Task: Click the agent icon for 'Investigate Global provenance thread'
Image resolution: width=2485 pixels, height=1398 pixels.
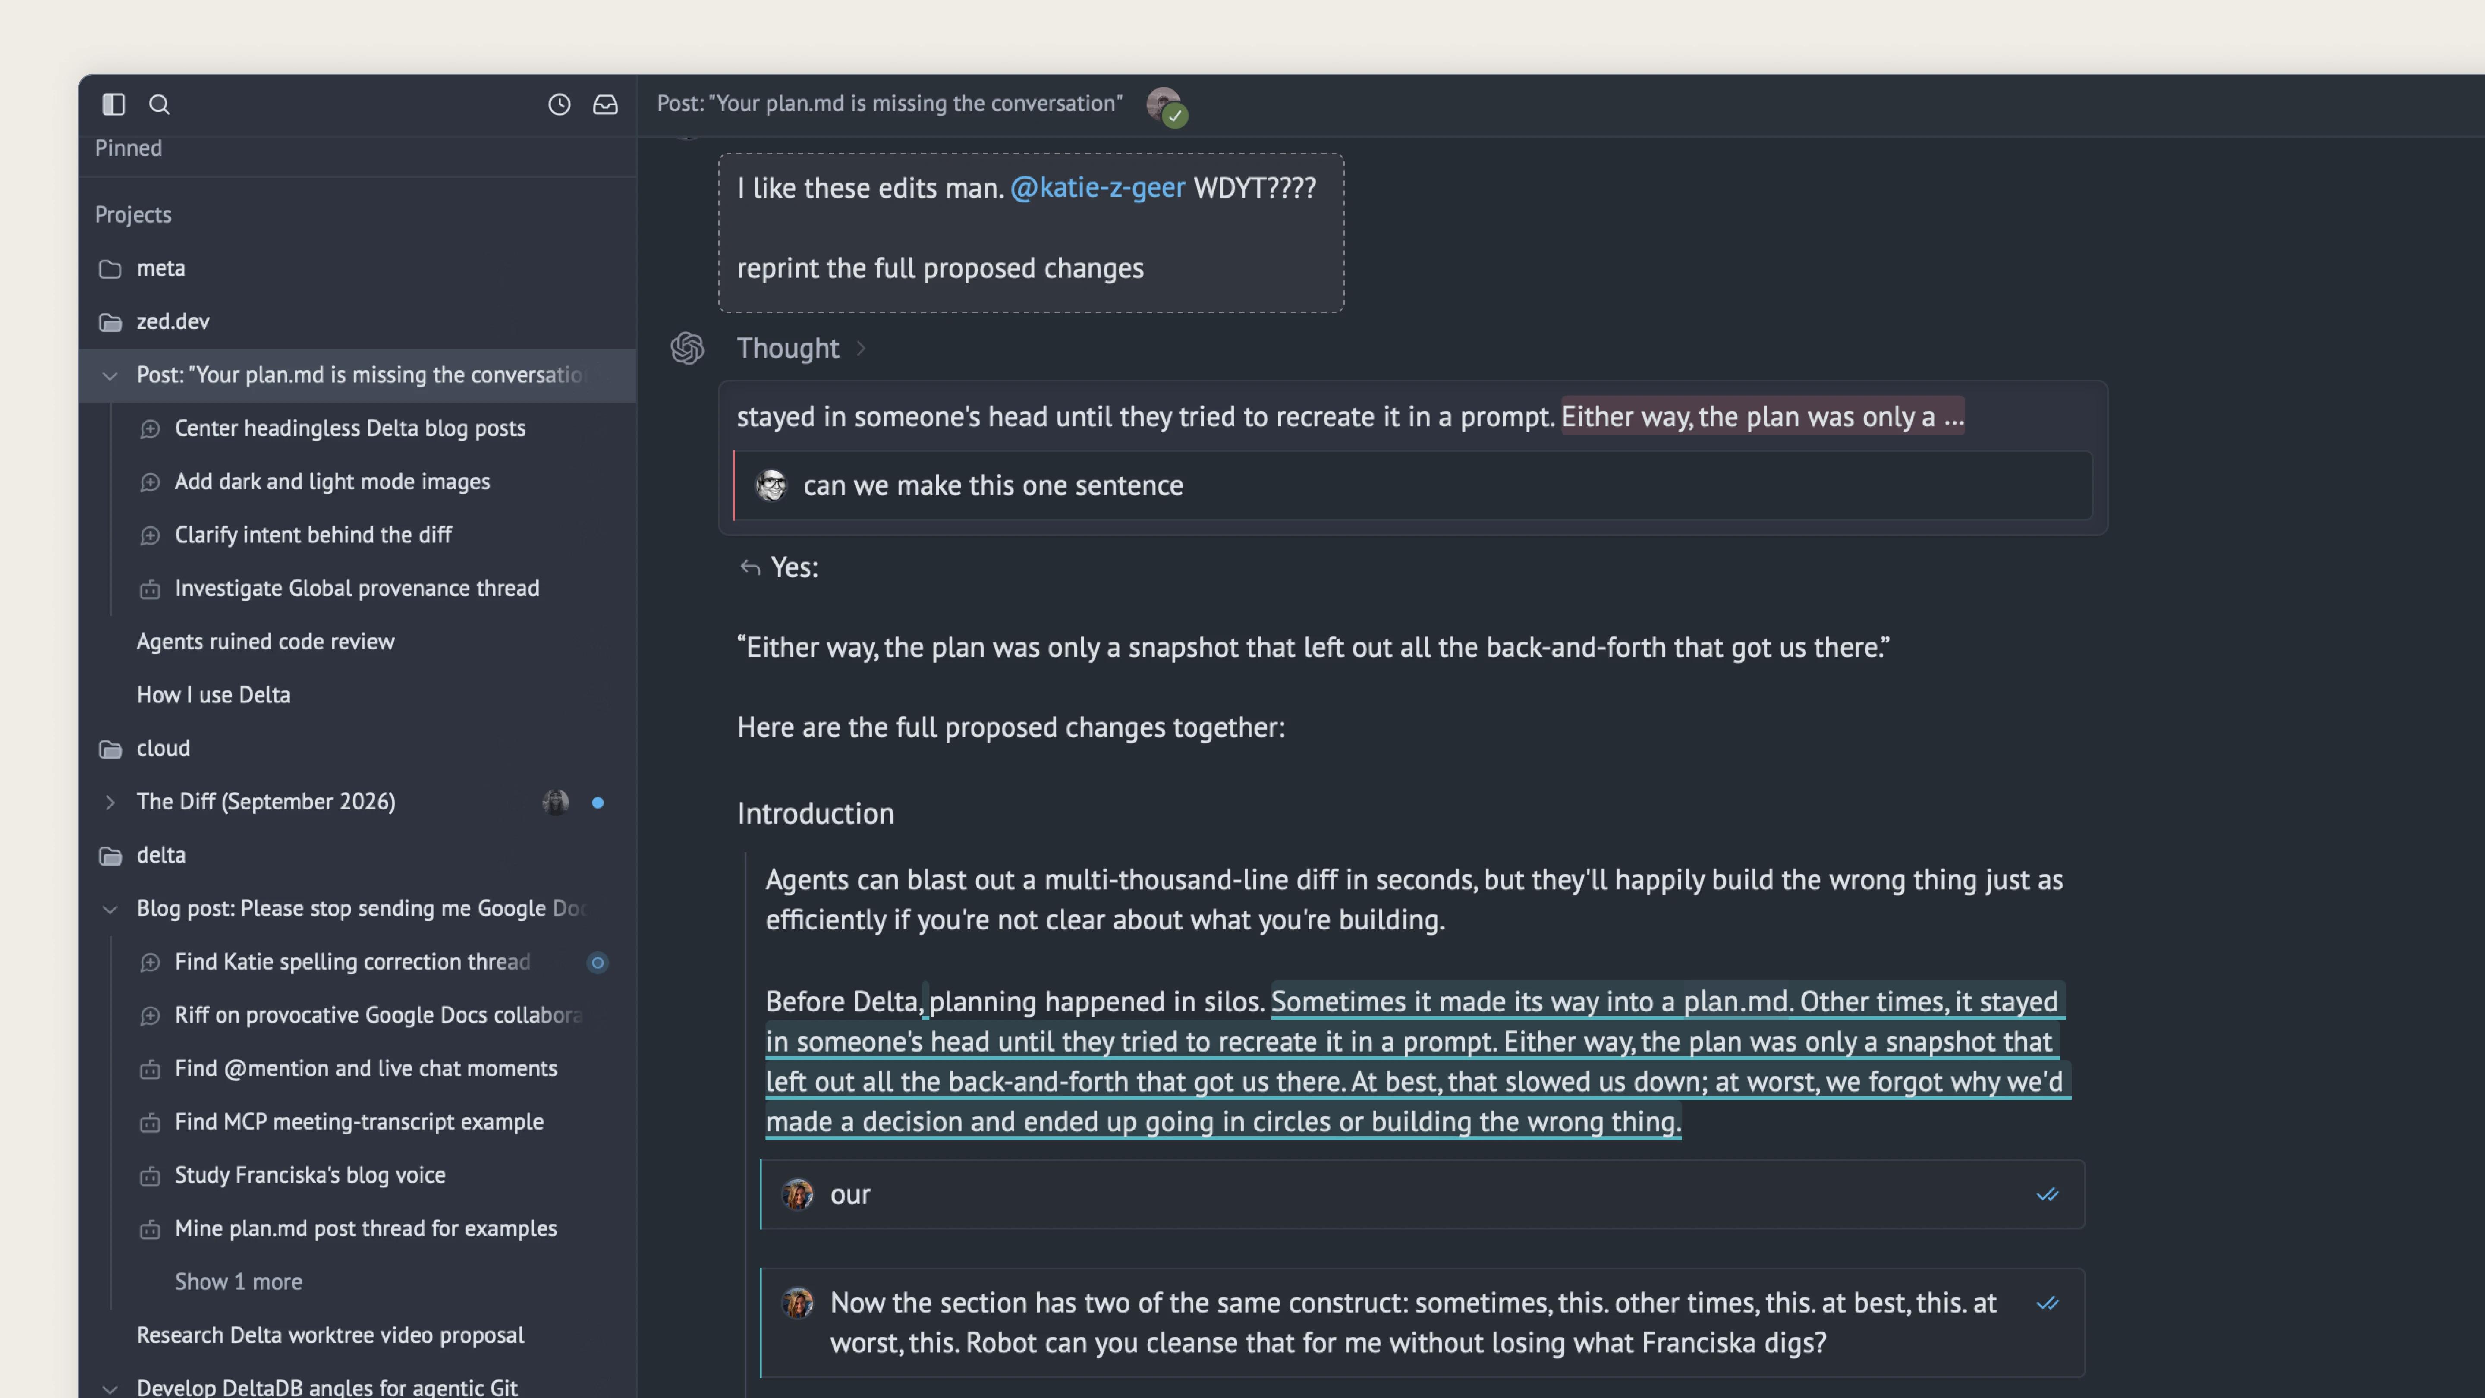Action: point(150,589)
